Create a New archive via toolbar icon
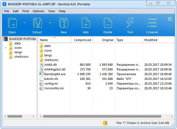 tap(64, 23)
